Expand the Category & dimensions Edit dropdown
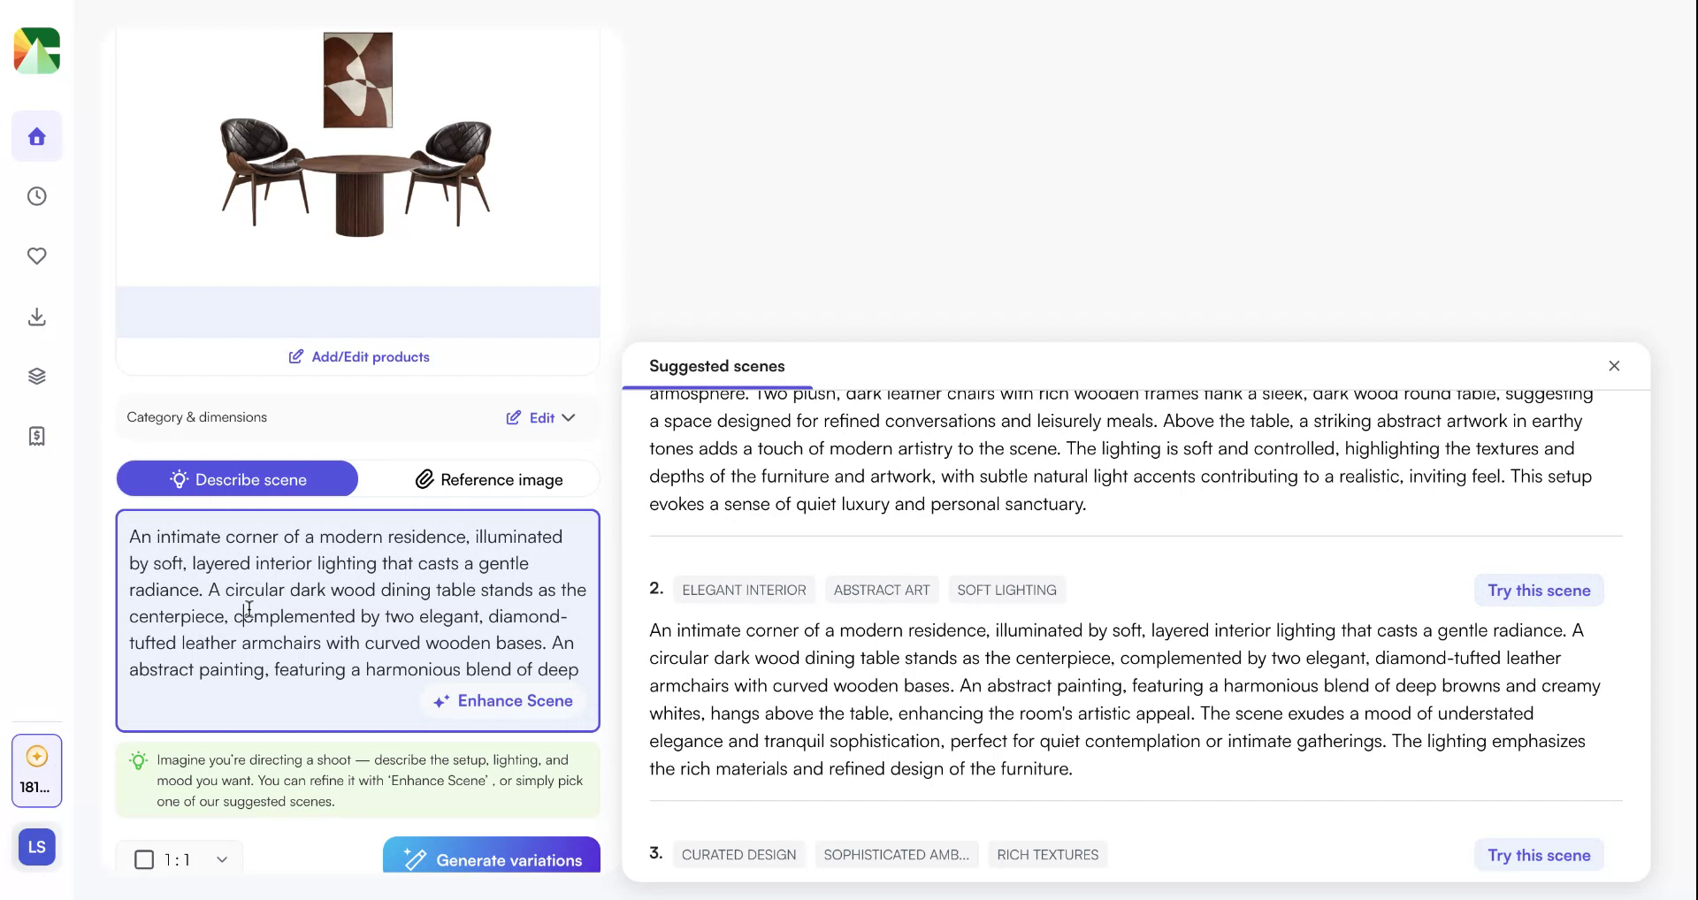Screen dimensions: 1698x900 coord(540,416)
